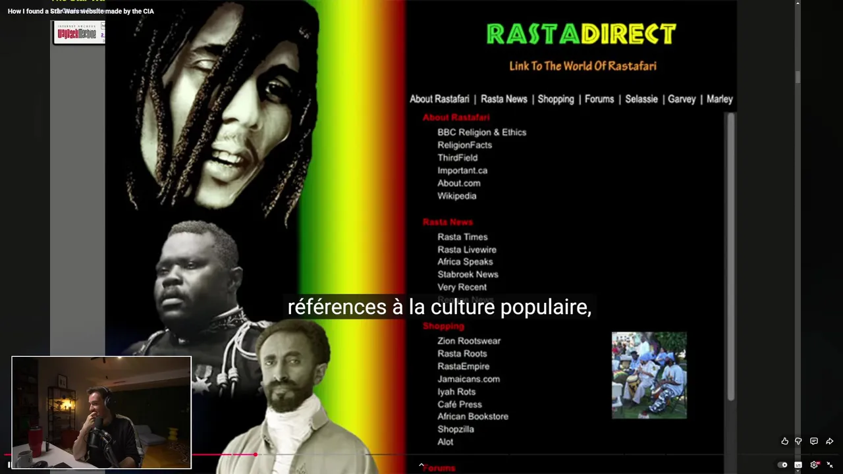843x474 pixels.
Task: Open the Rasta Livewire link
Action: (467, 250)
